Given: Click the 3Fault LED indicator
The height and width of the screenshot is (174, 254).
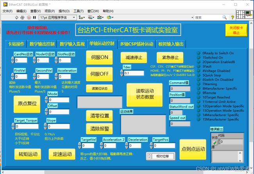Looking at the screenshot, I should [x=199, y=66].
